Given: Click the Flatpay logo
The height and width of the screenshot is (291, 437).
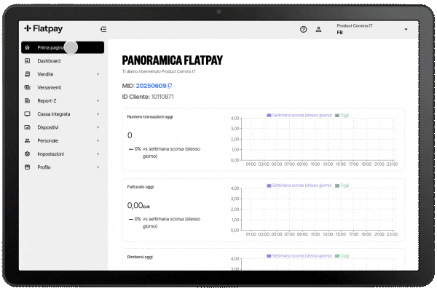Looking at the screenshot, I should tap(44, 28).
